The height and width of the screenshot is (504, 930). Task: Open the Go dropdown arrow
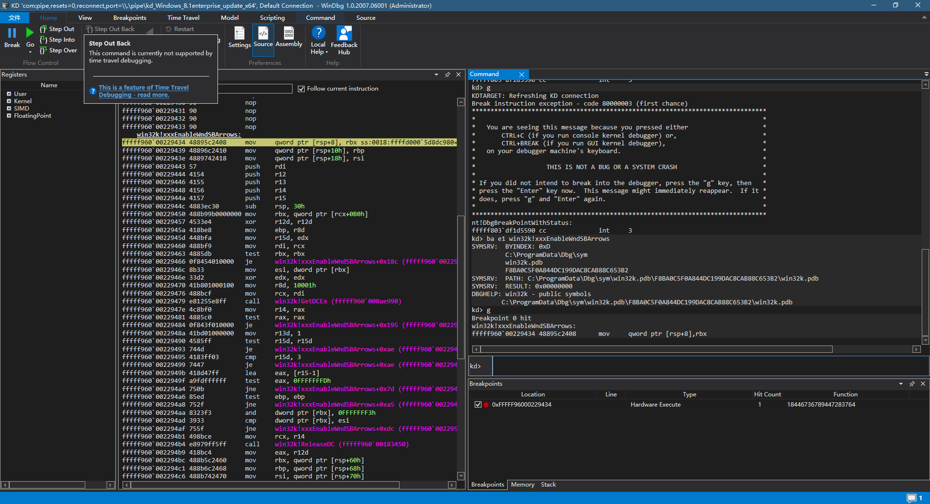tap(30, 52)
